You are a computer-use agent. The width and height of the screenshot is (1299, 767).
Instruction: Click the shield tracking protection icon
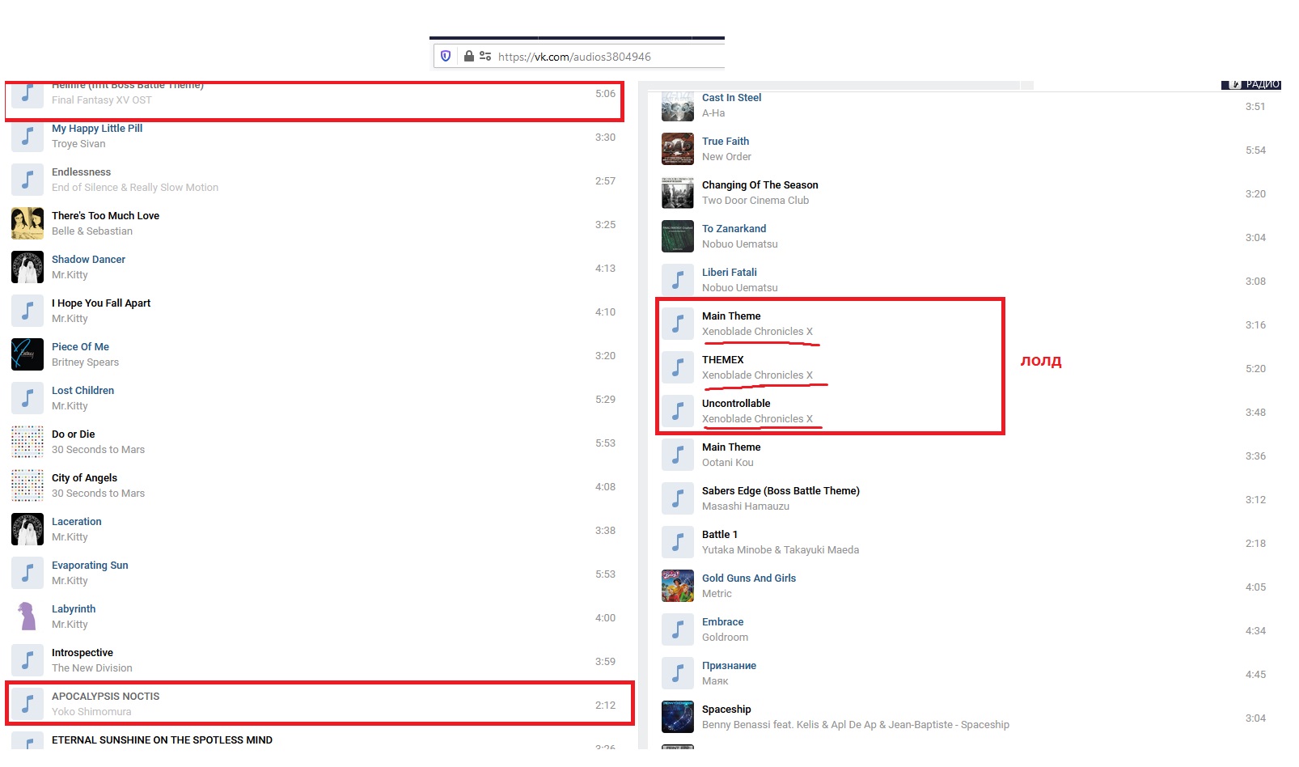click(x=446, y=56)
